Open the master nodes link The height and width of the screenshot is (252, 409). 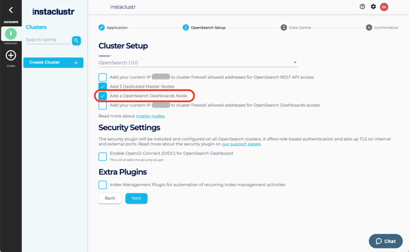[x=150, y=116]
